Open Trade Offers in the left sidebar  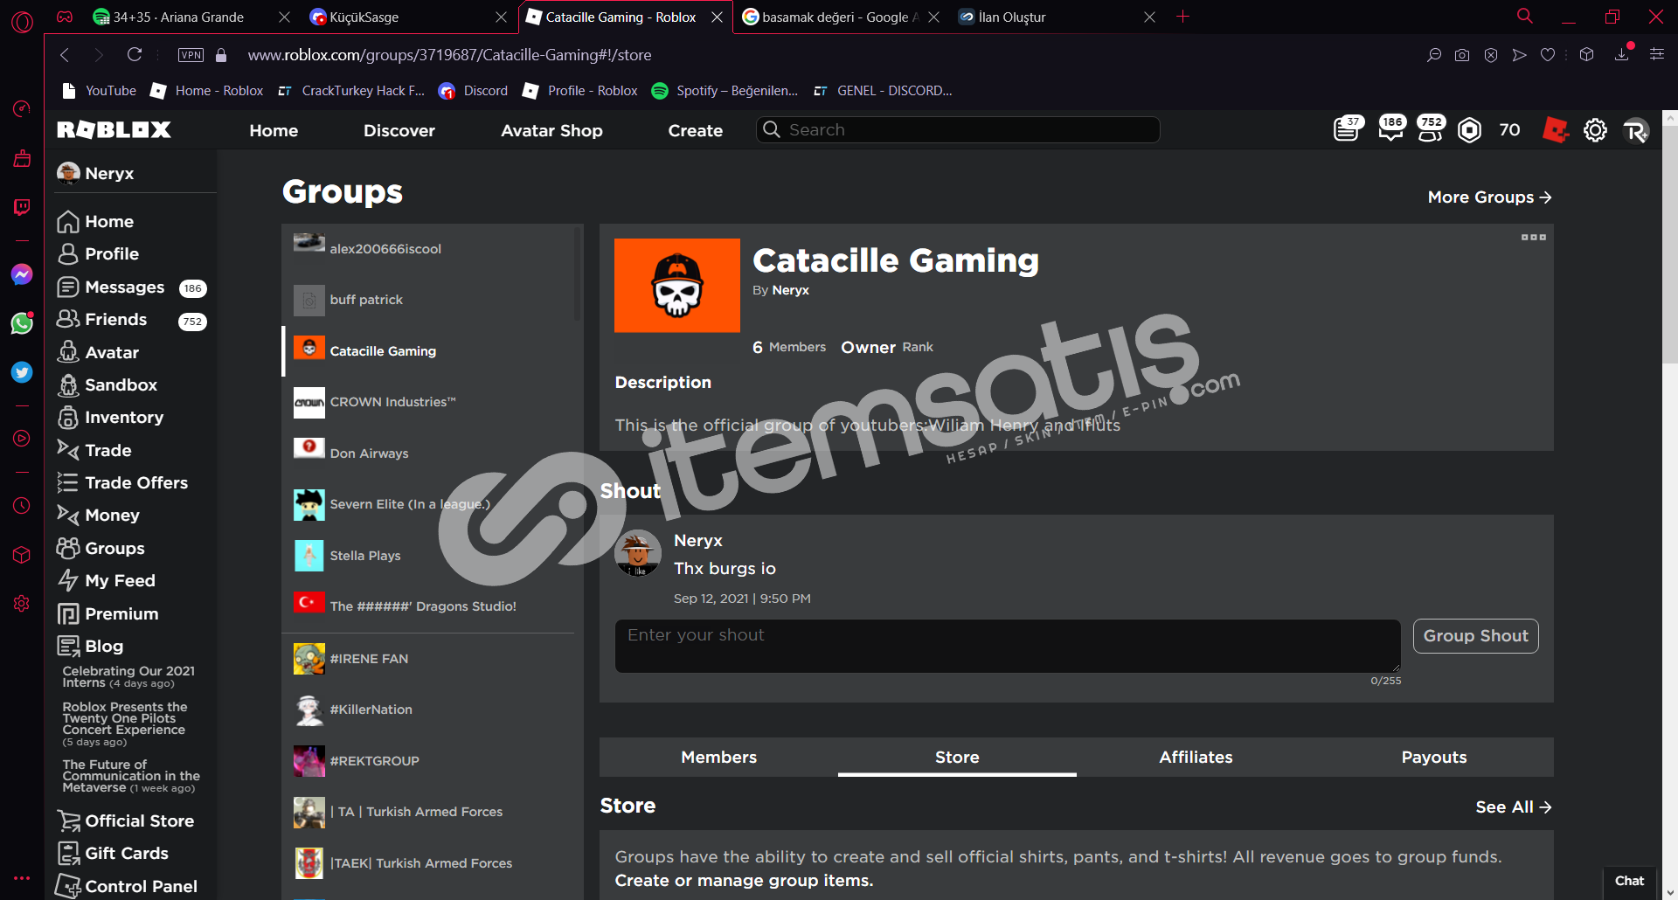(122, 483)
